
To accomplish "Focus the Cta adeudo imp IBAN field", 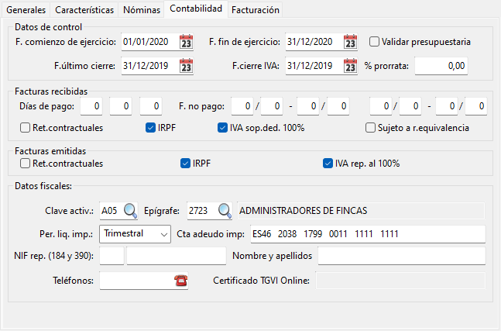I will [368, 234].
